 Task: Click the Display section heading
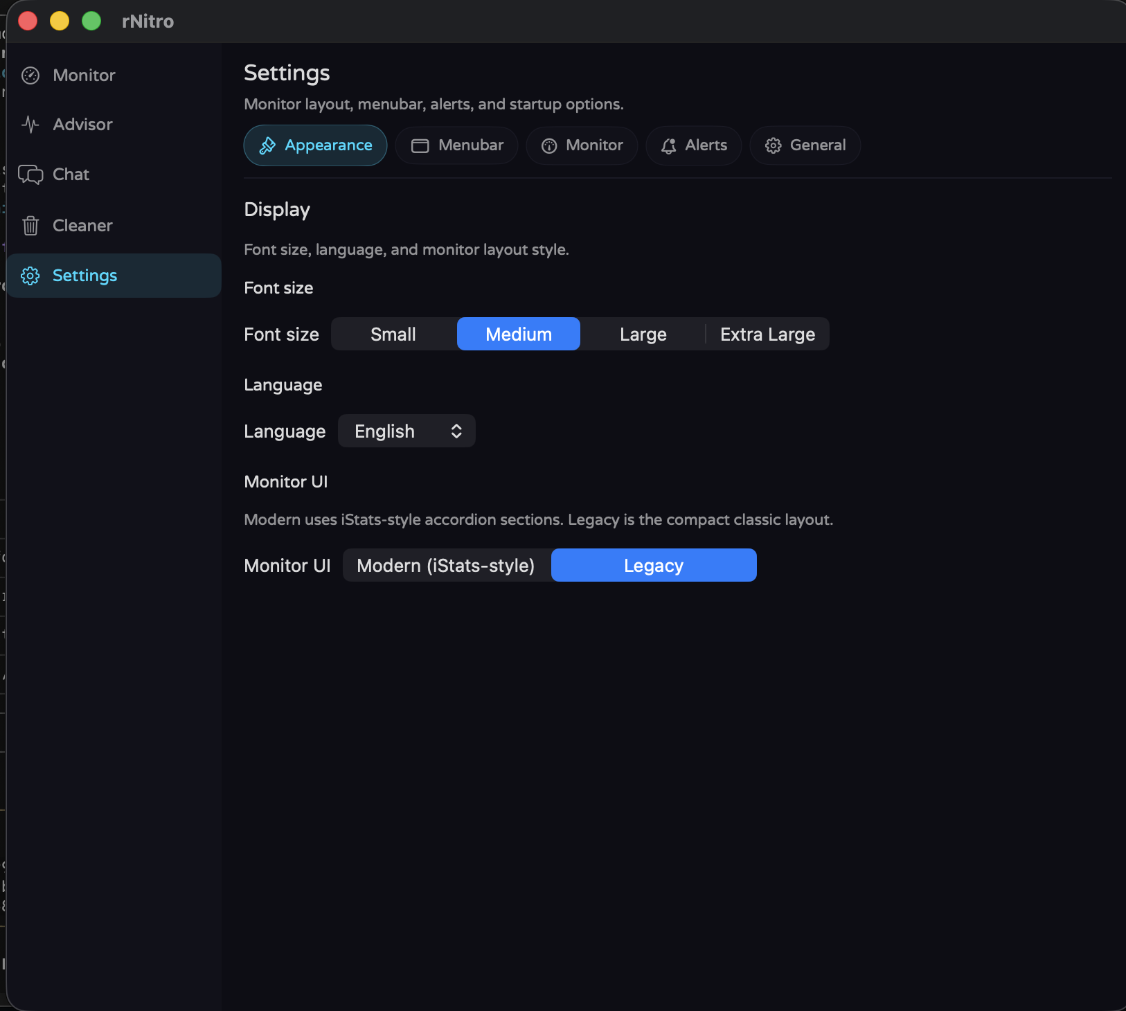point(277,210)
